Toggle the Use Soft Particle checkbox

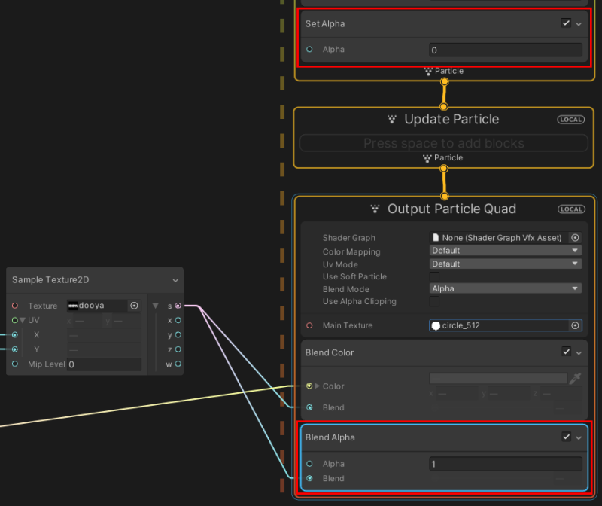[x=434, y=276]
